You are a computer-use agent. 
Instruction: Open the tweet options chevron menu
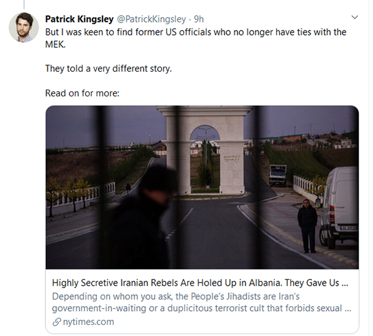(355, 17)
